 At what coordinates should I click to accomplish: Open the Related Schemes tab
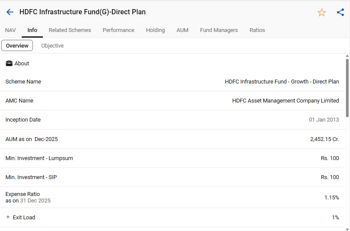pos(70,30)
